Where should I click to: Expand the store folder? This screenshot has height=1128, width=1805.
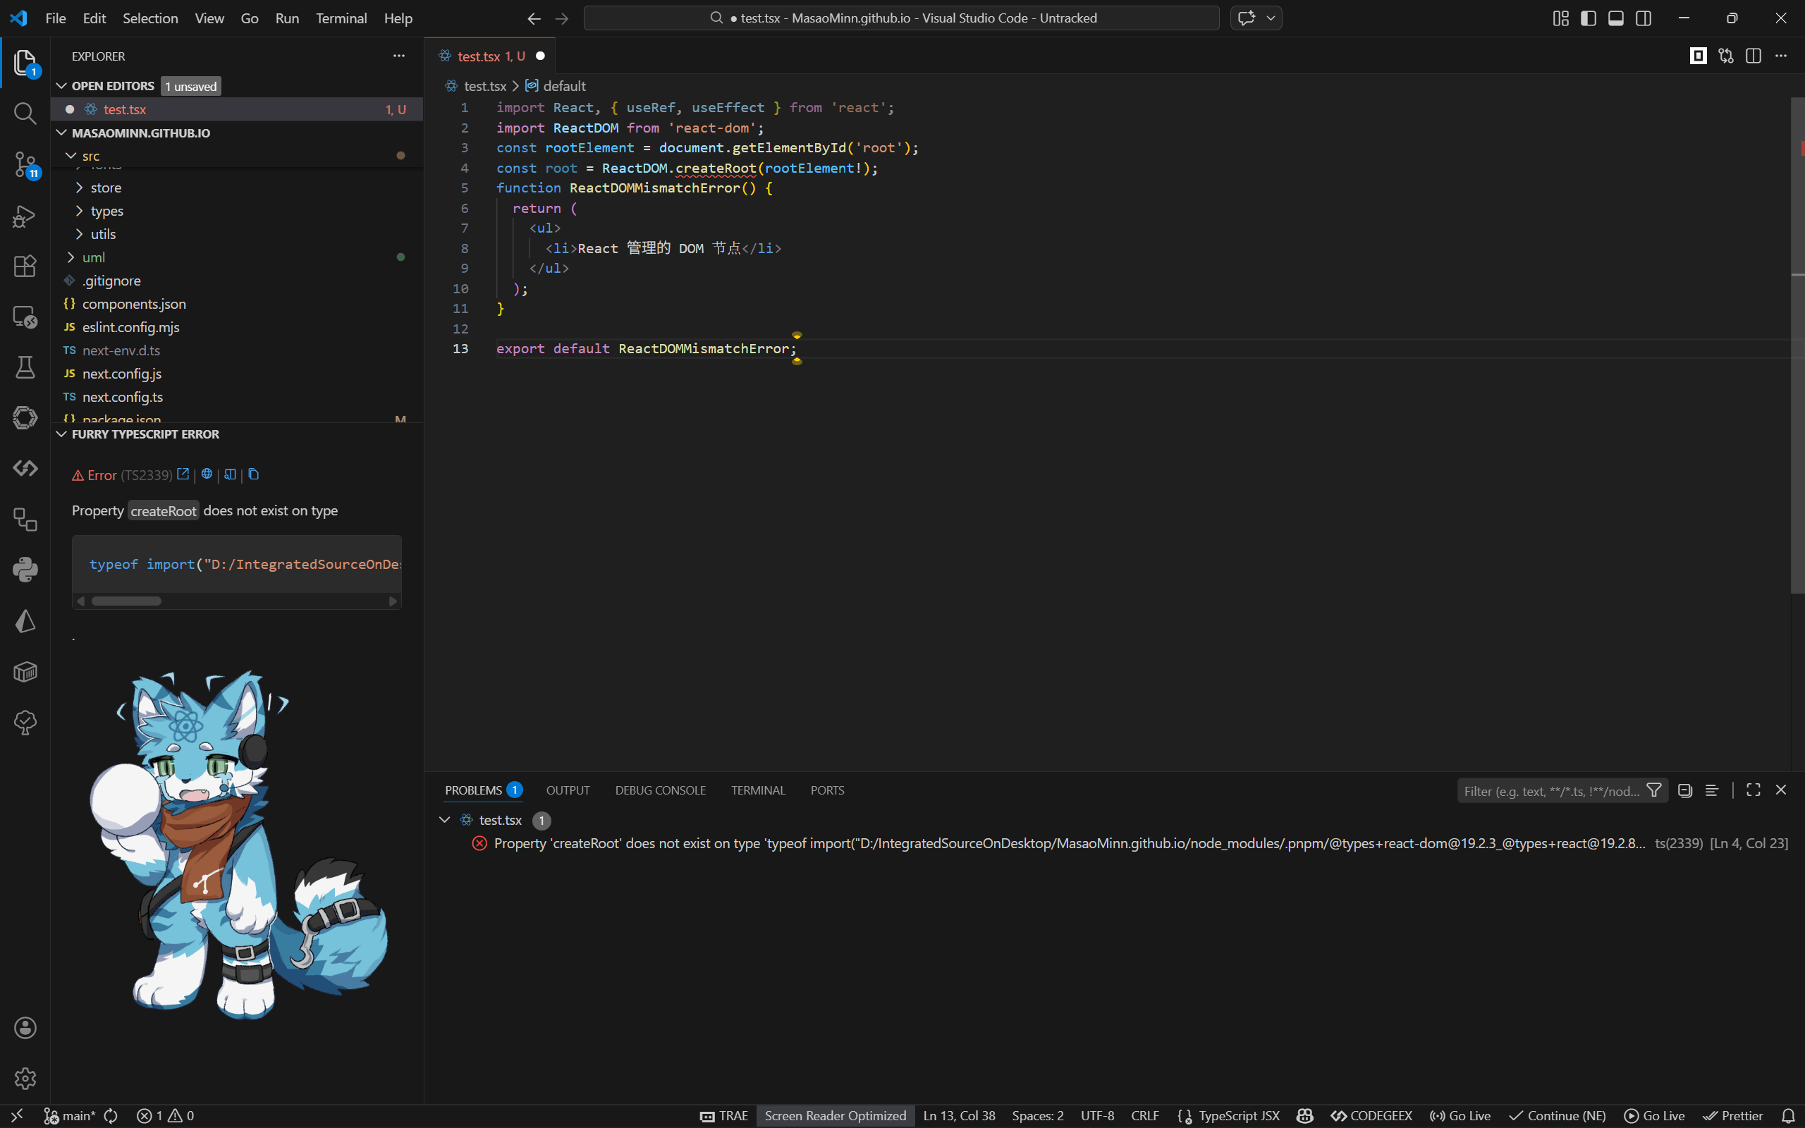pyautogui.click(x=105, y=188)
